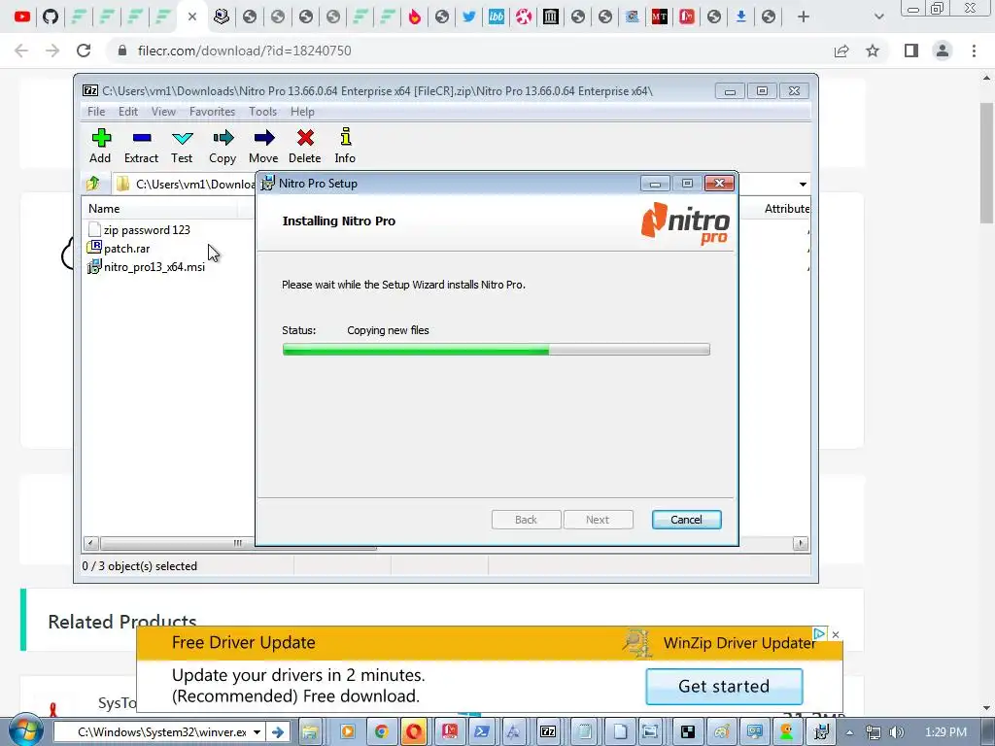
Task: Switch to the ibb browser tab
Action: pyautogui.click(x=497, y=17)
